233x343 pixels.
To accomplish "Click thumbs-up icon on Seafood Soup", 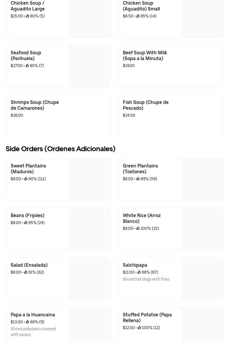I will [x=27, y=66].
